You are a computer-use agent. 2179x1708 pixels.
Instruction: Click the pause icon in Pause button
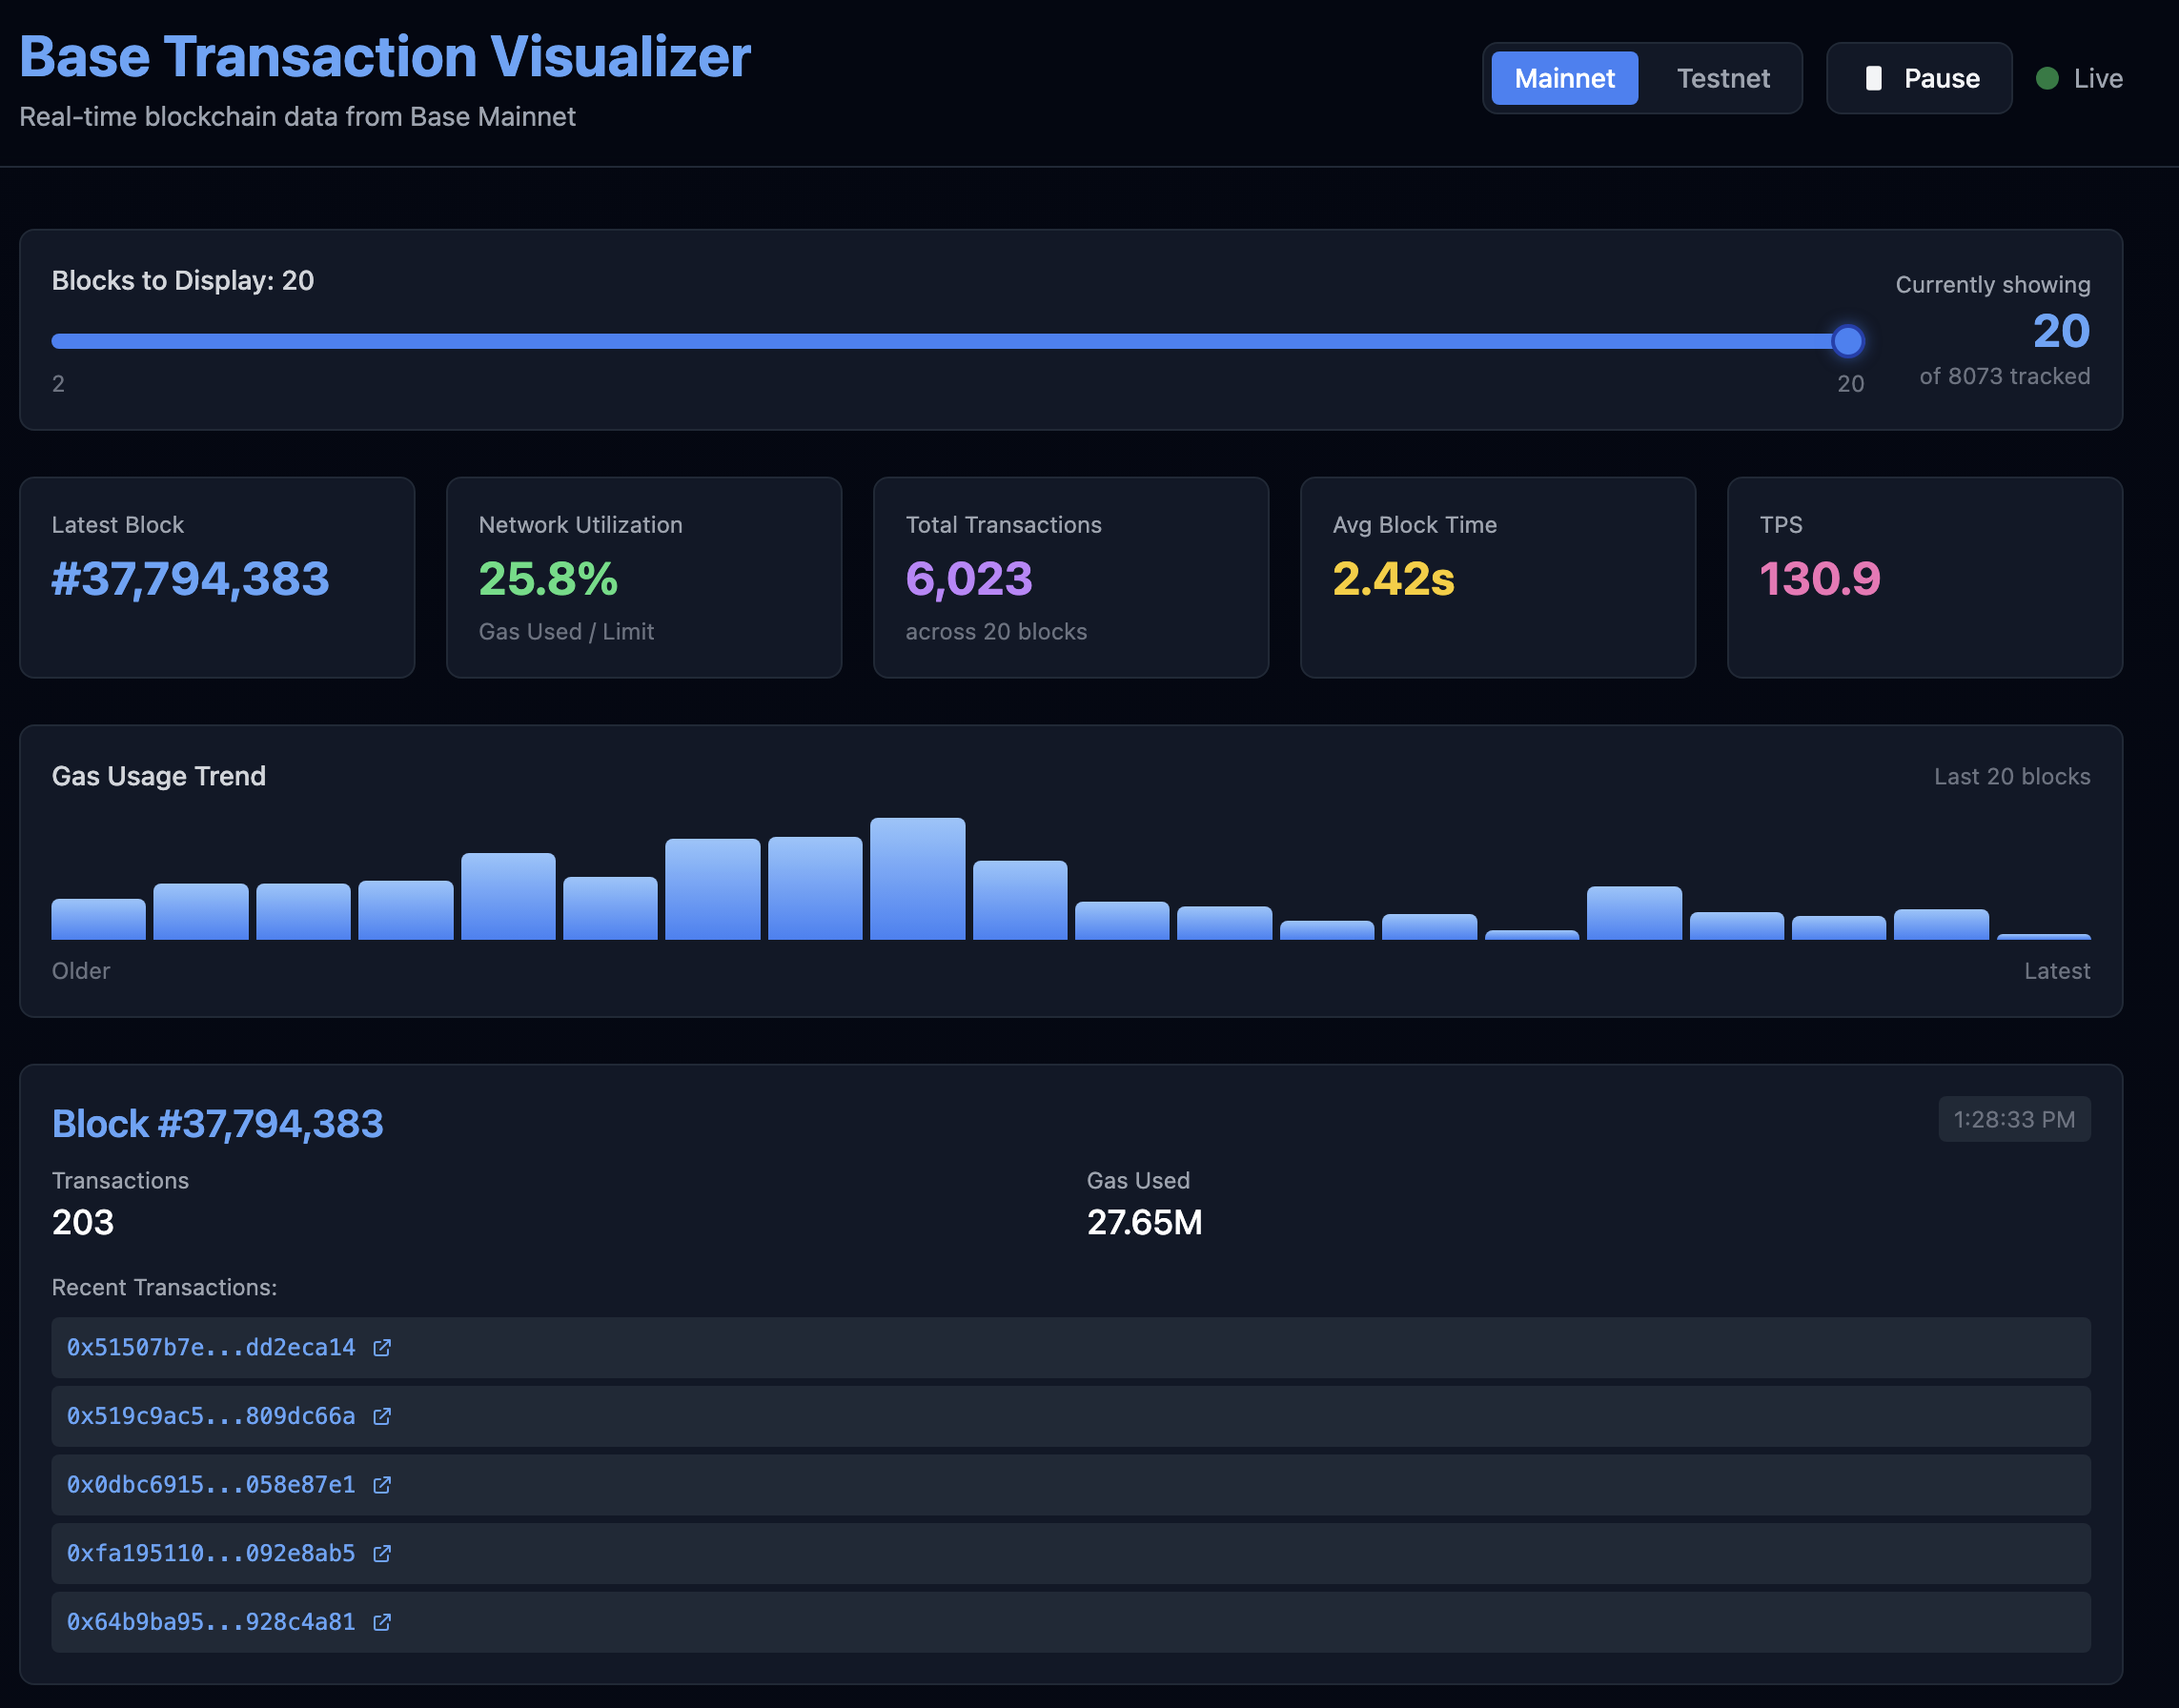coord(1874,78)
